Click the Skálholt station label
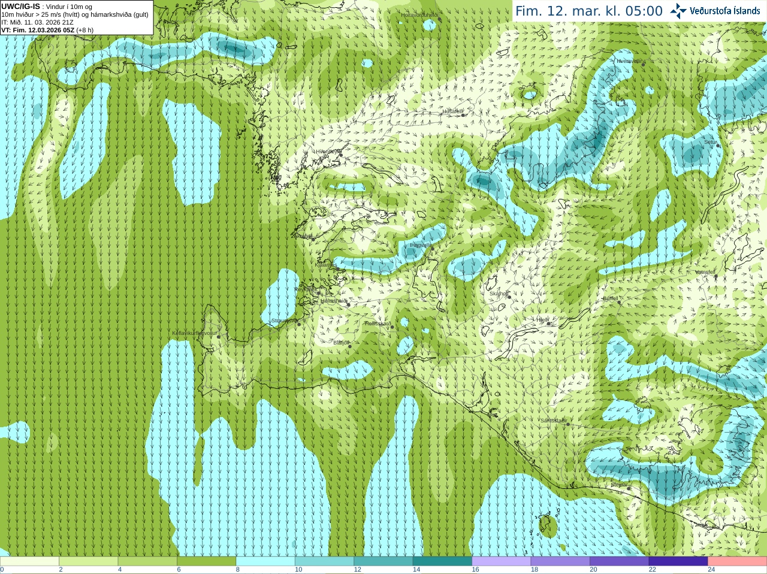The height and width of the screenshot is (574, 767). pyautogui.click(x=499, y=294)
